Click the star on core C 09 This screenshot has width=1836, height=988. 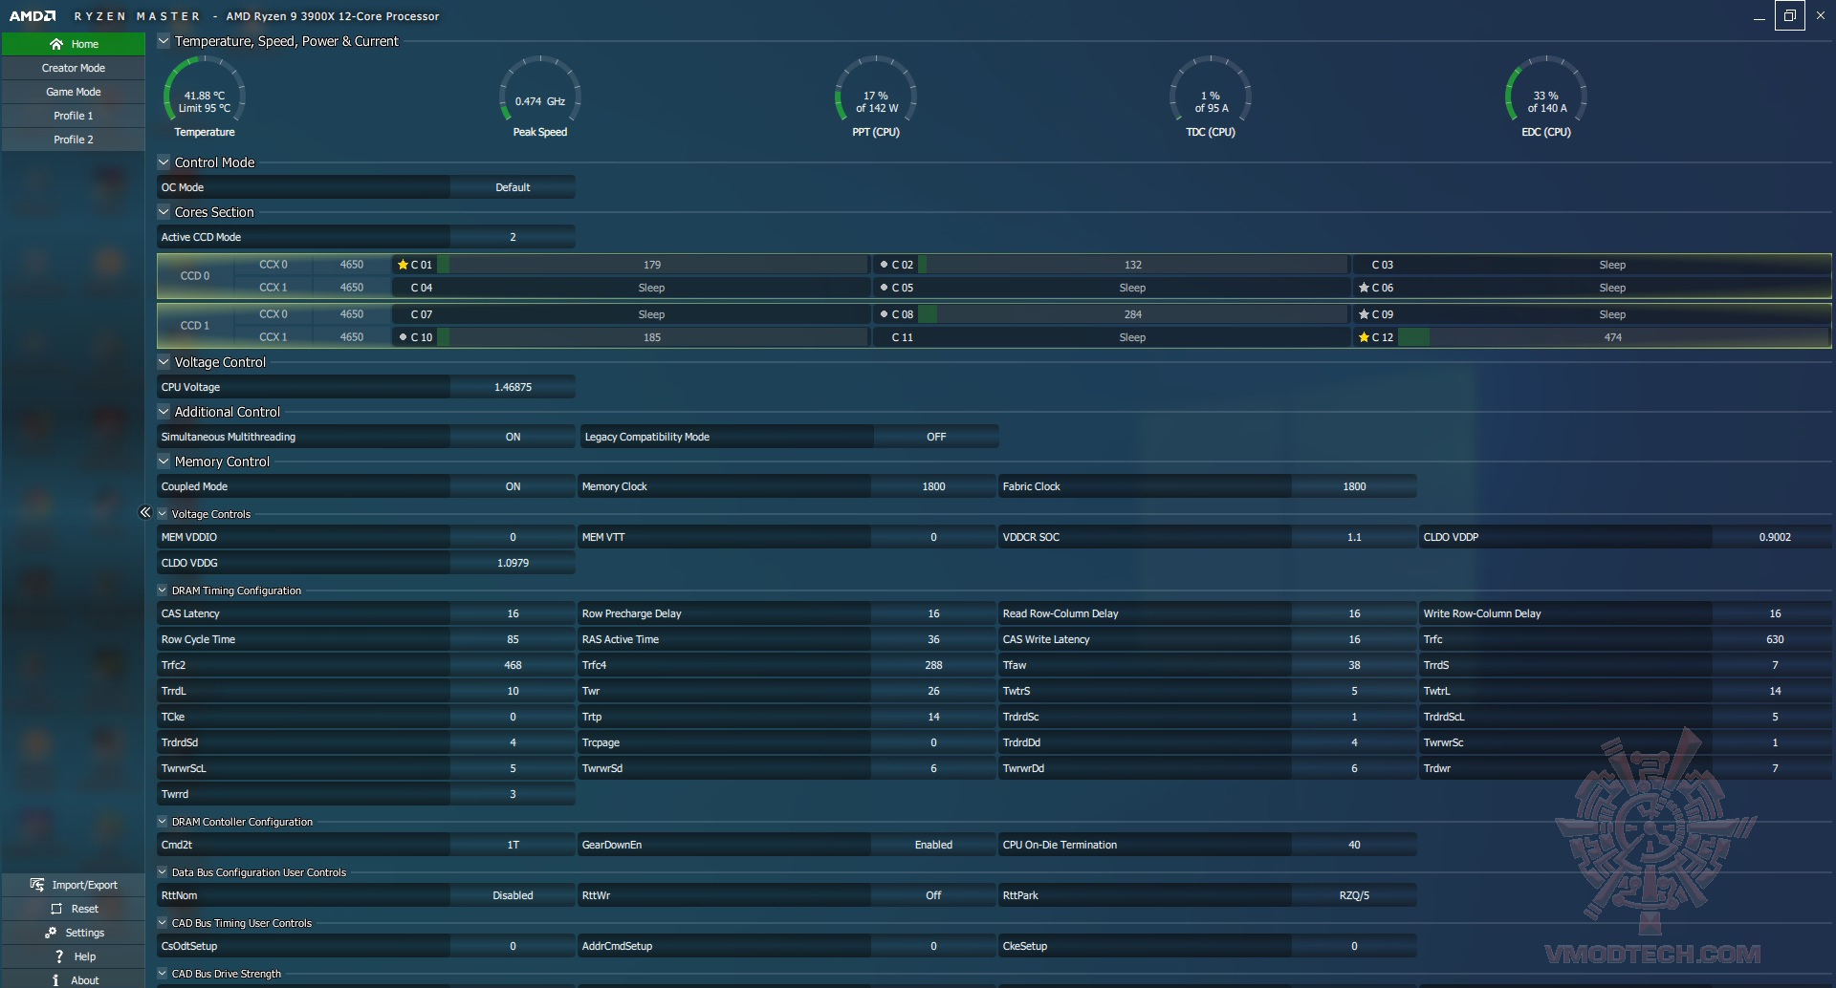click(1364, 314)
